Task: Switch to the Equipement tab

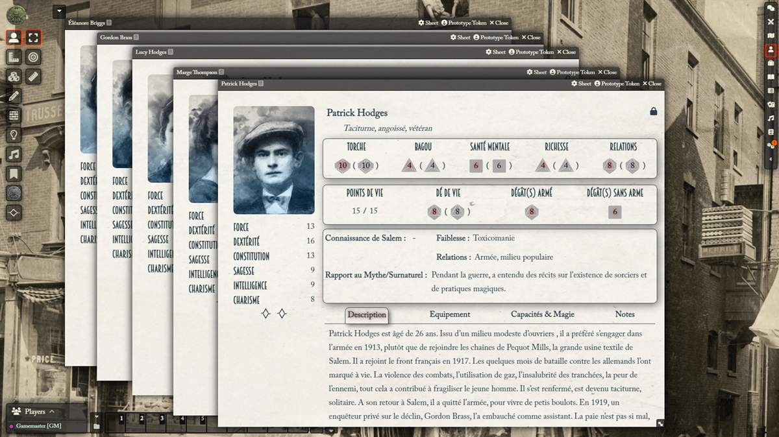Action: [449, 314]
